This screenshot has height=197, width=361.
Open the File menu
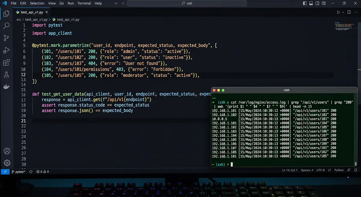(x=14, y=3)
